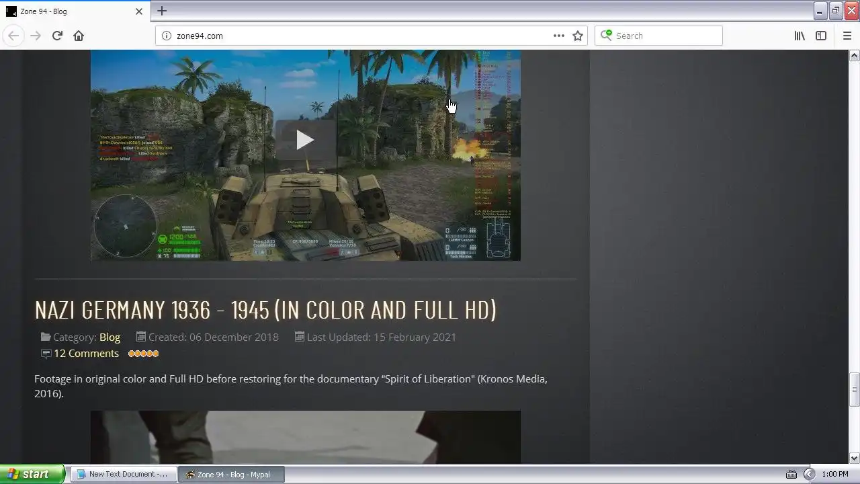Open the Nazi Germany 1936 - 1945 article title
This screenshot has height=484, width=860.
click(265, 310)
